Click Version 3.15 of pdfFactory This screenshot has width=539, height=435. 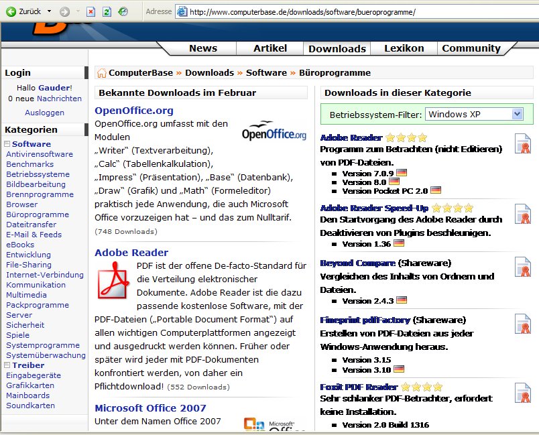[x=367, y=360]
